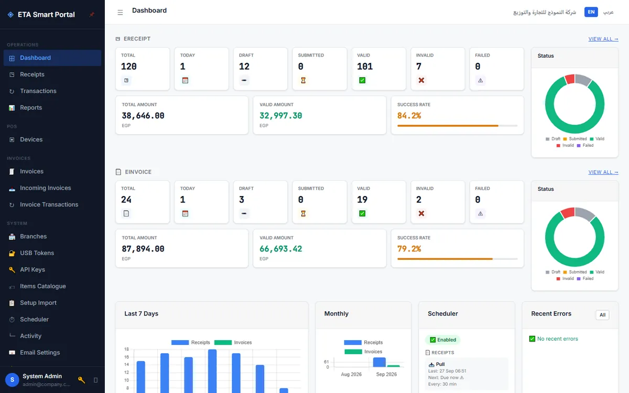
Task: Click the EReceipt Success Rate progress bar
Action: coord(458,126)
